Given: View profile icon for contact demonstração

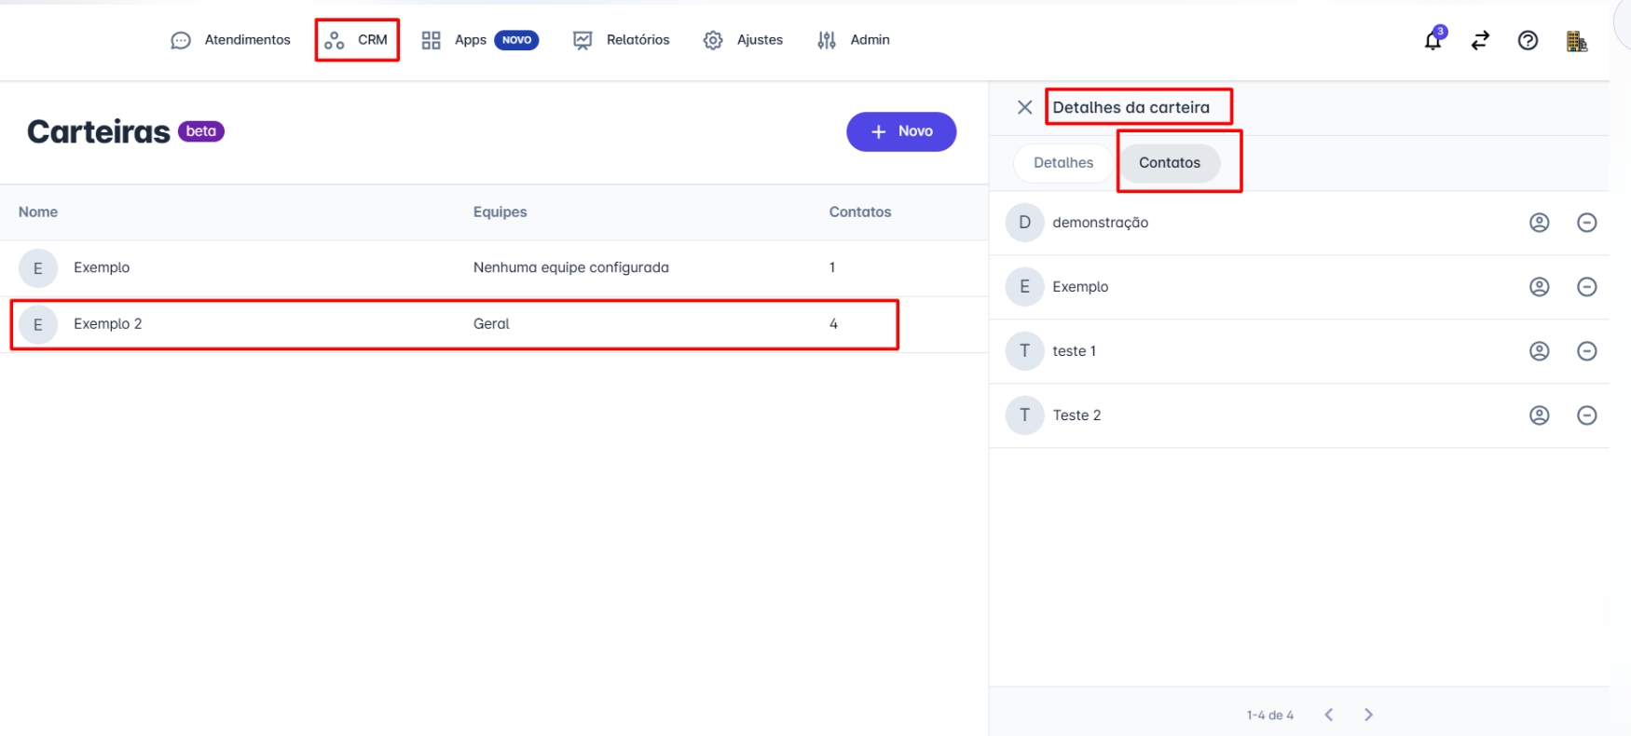Looking at the screenshot, I should (x=1539, y=223).
